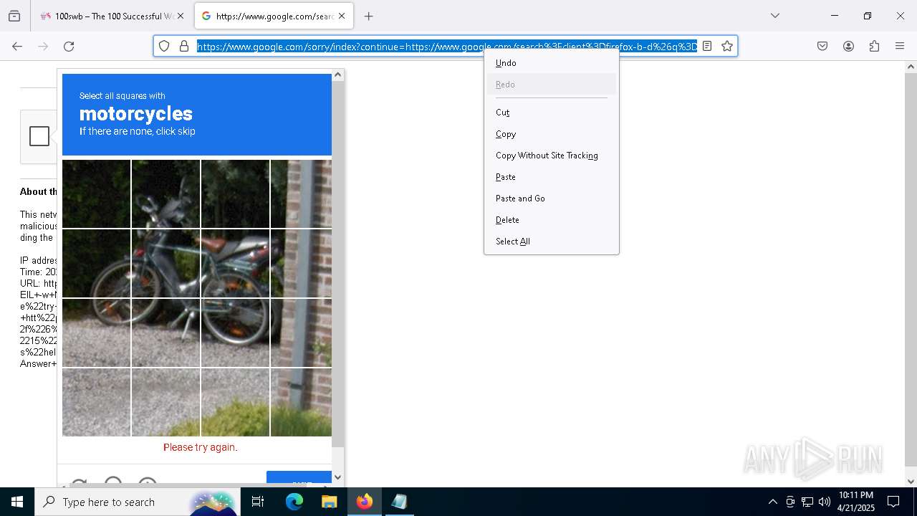This screenshot has height=516, width=917.
Task: Show hidden system tray icons
Action: pos(772,502)
